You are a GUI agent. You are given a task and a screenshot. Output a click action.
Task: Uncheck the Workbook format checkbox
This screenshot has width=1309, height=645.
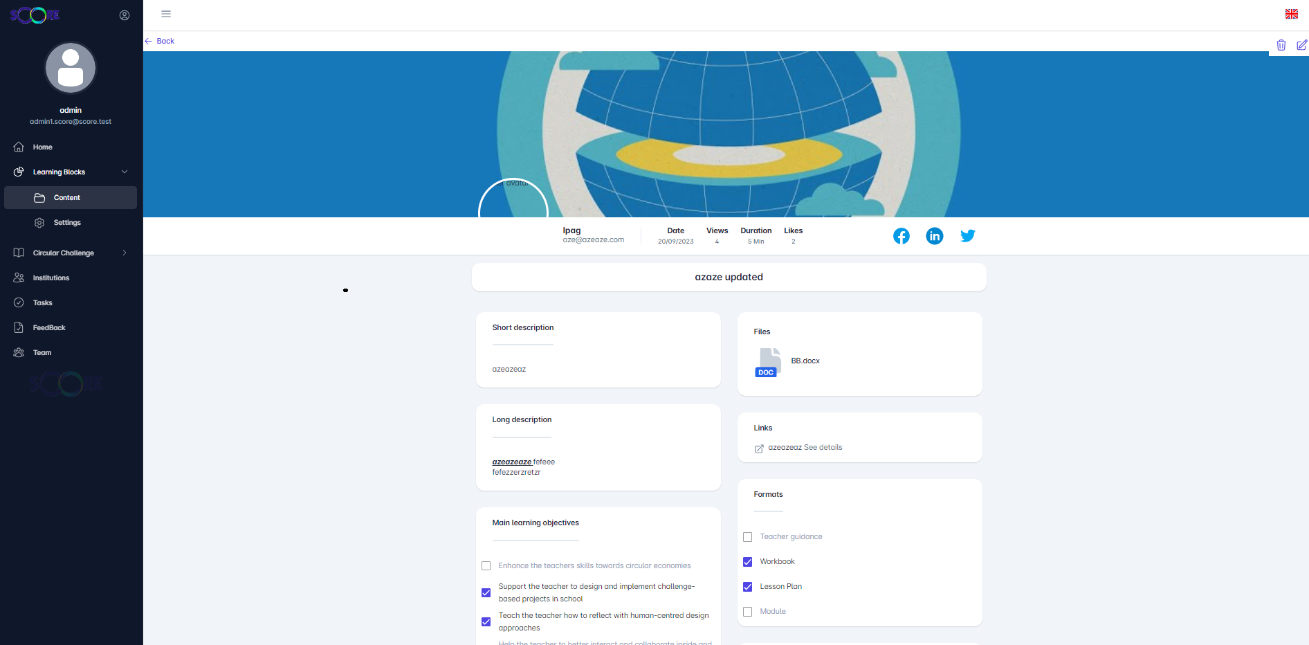point(747,562)
